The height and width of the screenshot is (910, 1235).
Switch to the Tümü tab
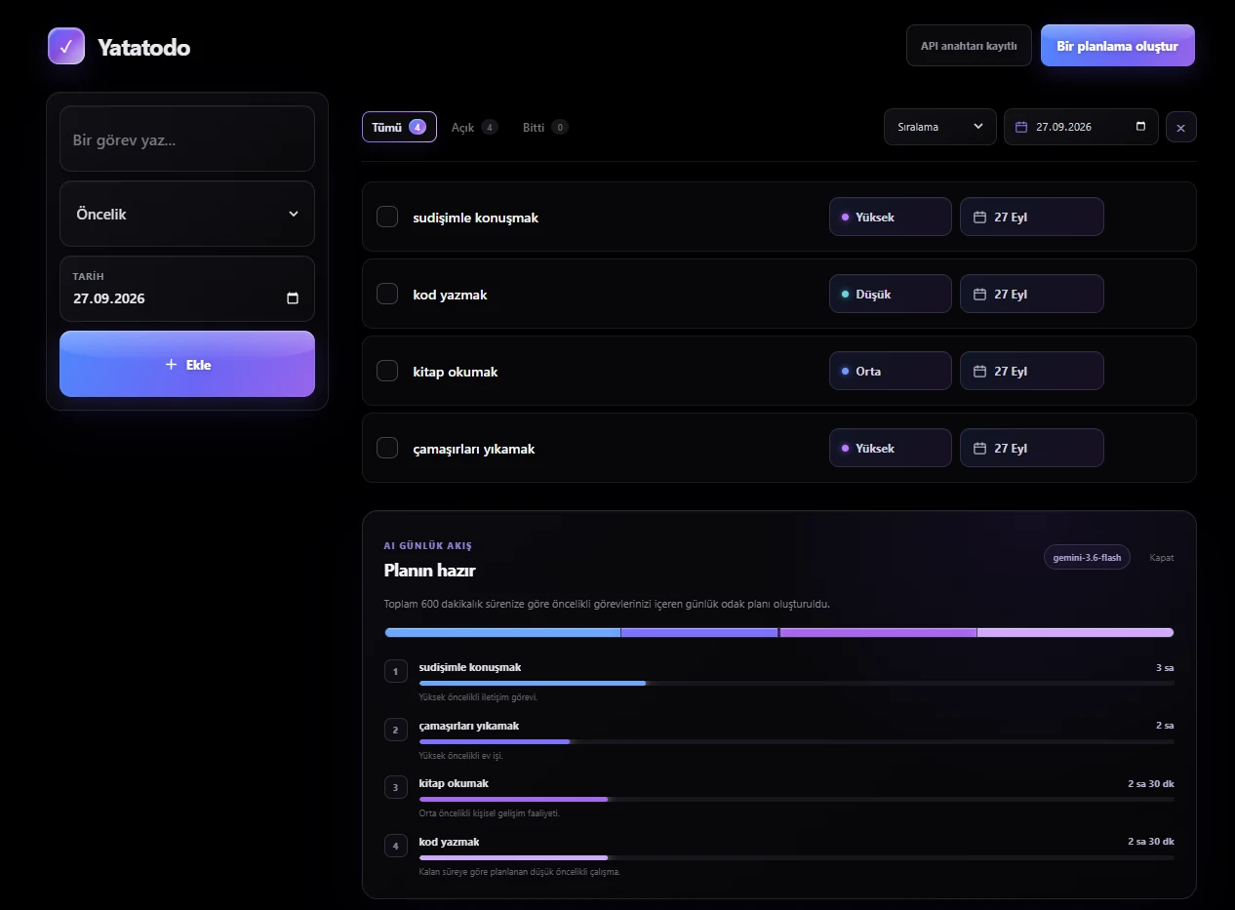pos(399,127)
